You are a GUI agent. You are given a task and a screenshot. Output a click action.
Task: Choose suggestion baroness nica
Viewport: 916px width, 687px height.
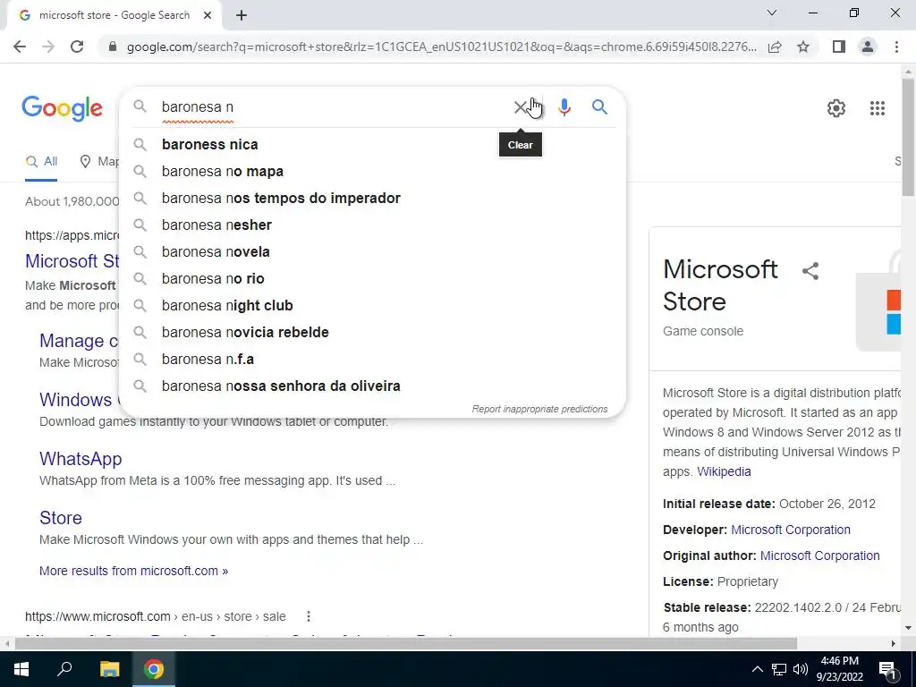[373, 144]
